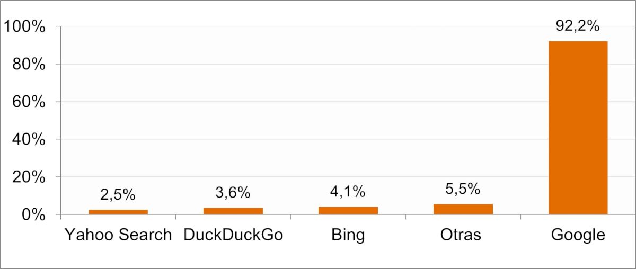This screenshot has height=269, width=636.
Task: Select the 40% y-axis label
Action: (x=29, y=139)
